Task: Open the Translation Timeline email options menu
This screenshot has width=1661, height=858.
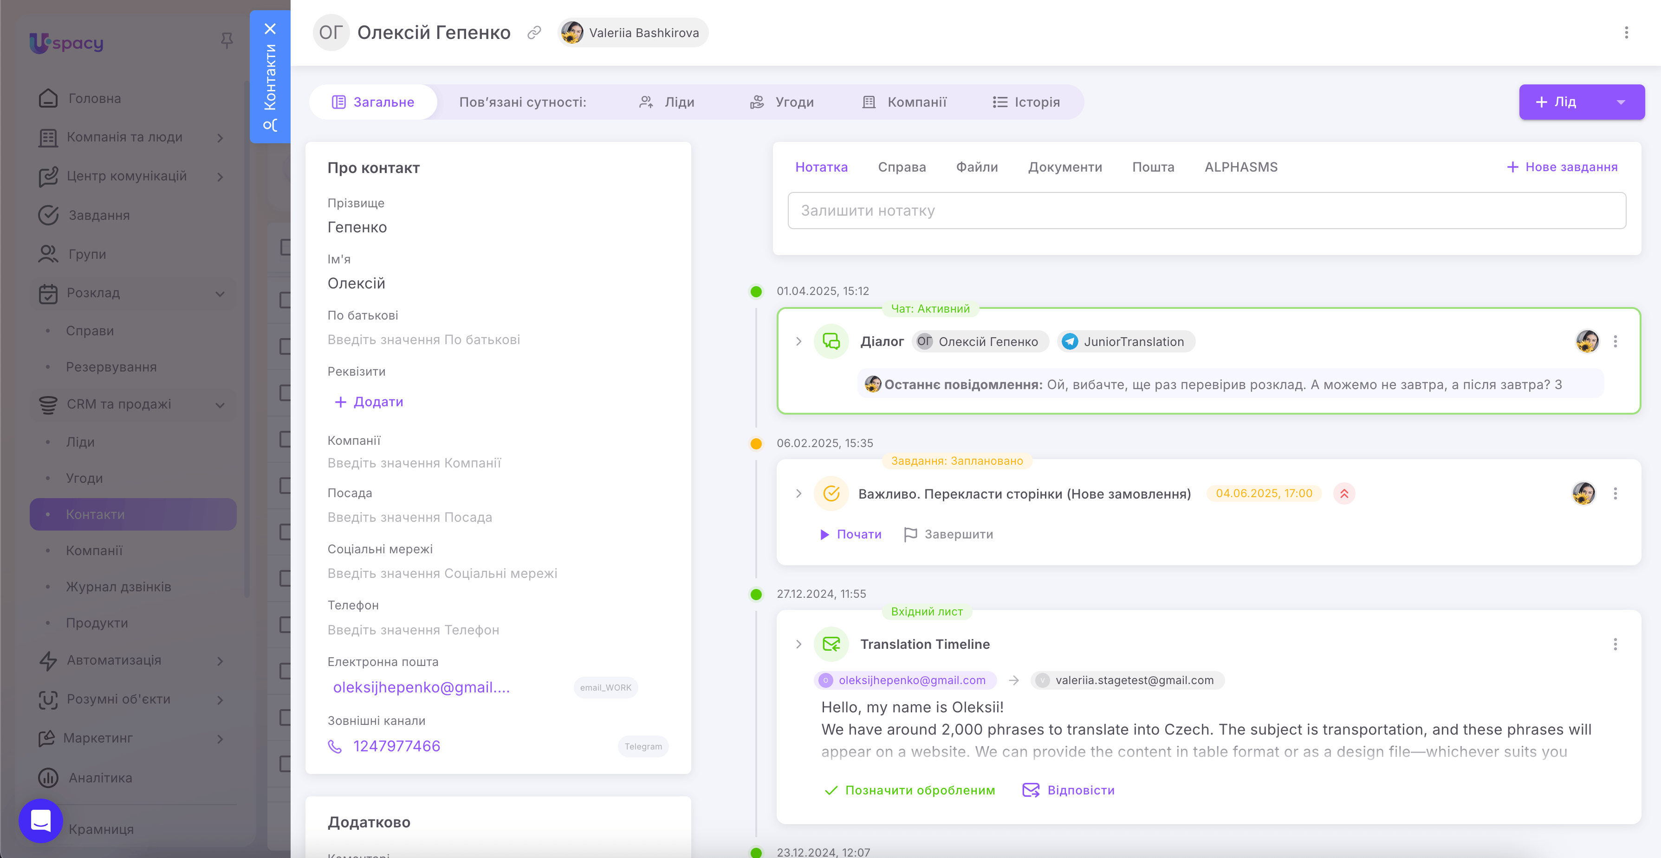Action: pyautogui.click(x=1615, y=644)
